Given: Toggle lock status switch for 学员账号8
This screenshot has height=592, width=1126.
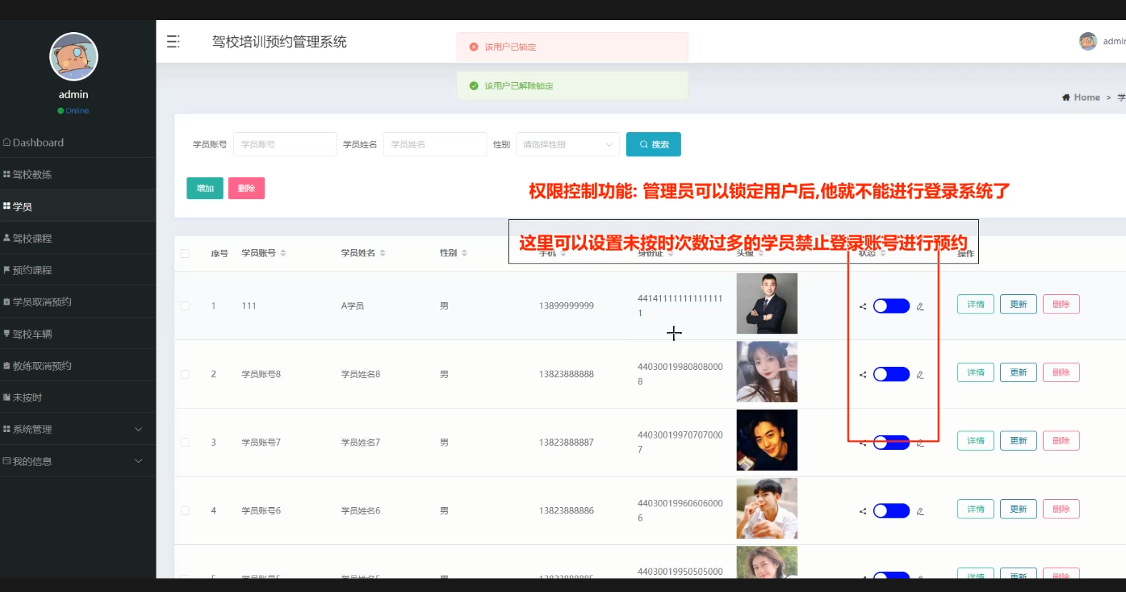Looking at the screenshot, I should 891,374.
